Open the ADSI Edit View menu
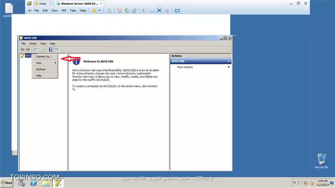 pos(43,43)
